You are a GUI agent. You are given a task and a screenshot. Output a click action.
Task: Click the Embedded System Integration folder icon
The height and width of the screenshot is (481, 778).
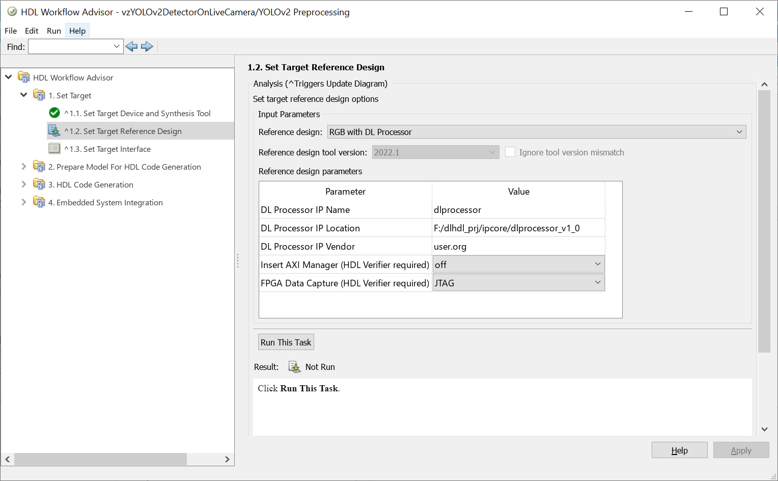[x=39, y=202]
